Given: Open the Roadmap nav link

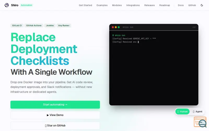Looking at the screenshot, I should (165, 5).
